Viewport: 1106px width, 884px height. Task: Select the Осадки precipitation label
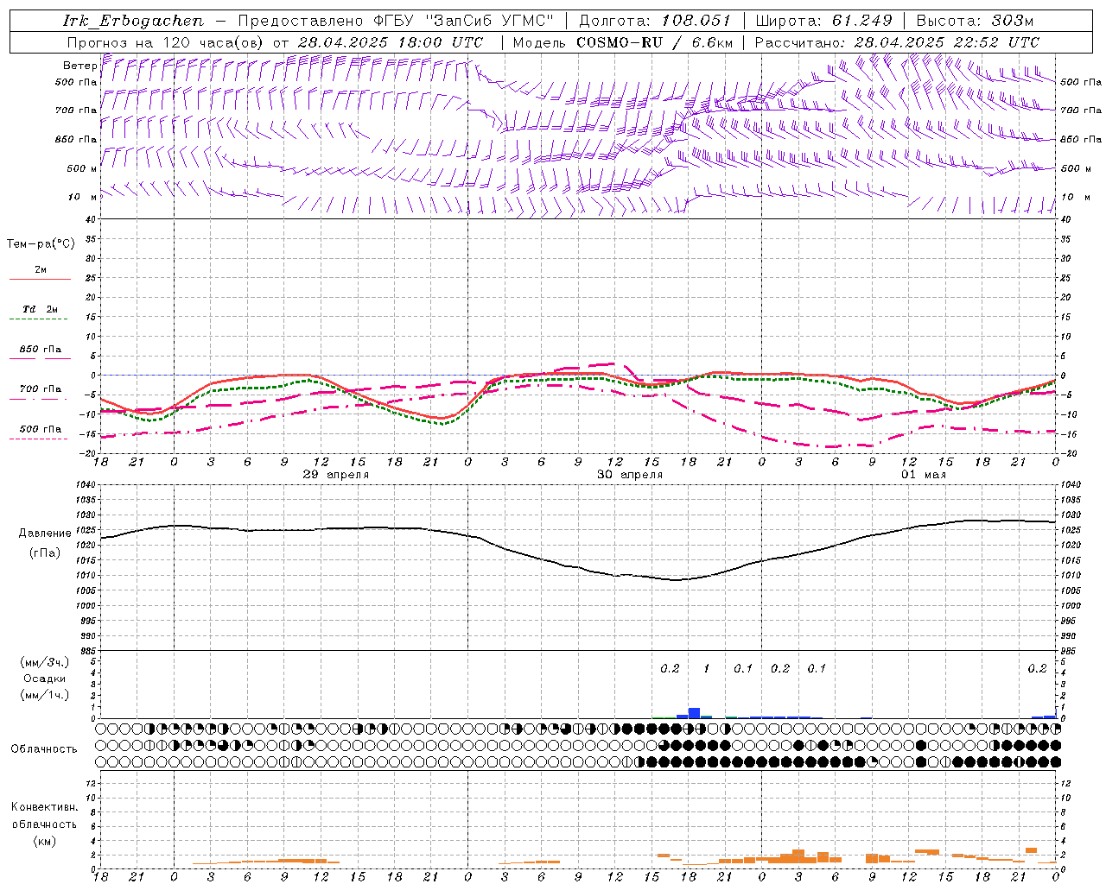click(x=45, y=679)
